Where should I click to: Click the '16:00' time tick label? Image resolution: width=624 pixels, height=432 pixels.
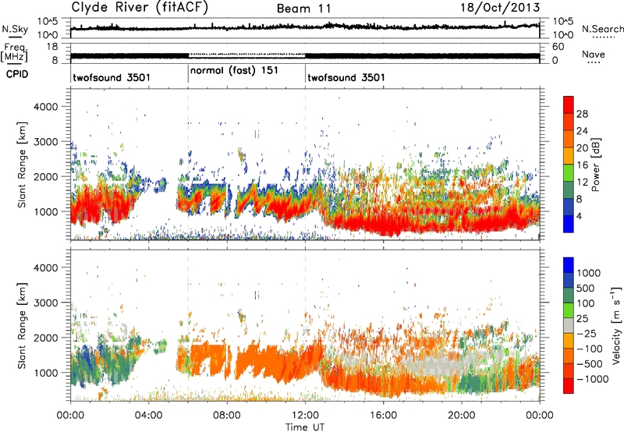[x=383, y=415]
